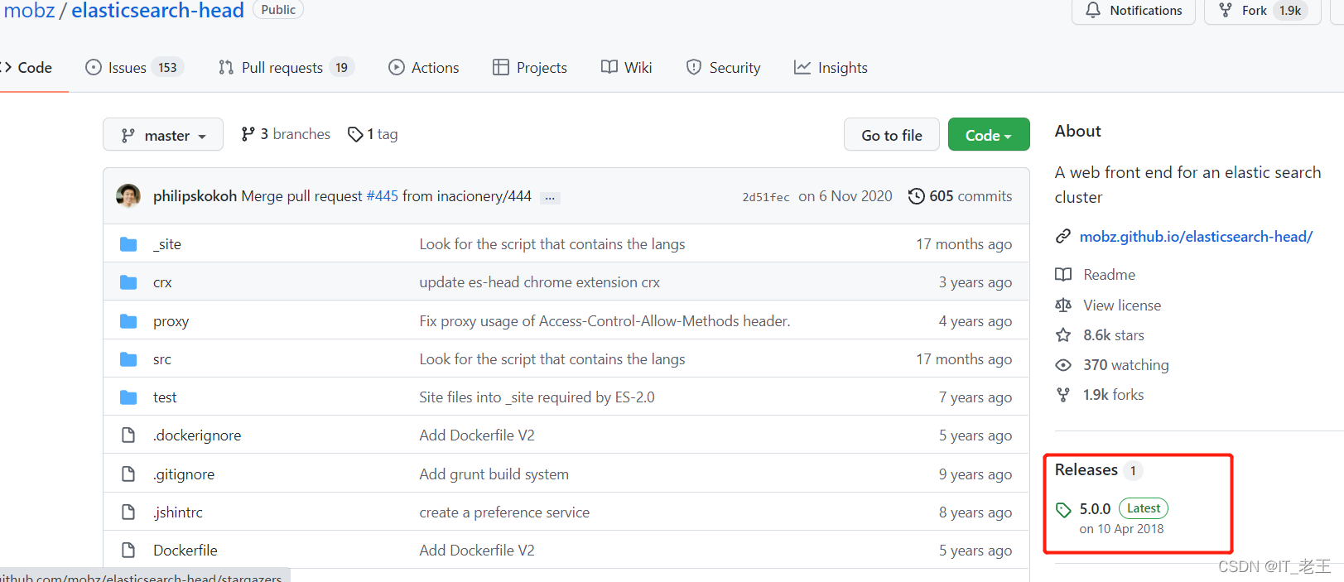Click the Go to file button
This screenshot has width=1344, height=582.
(891, 135)
